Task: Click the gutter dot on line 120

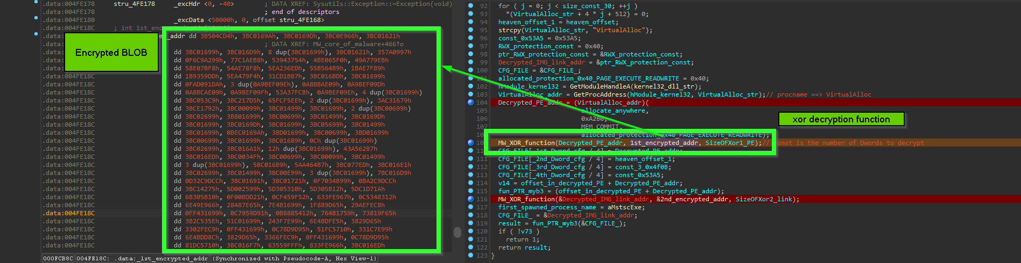Action: (470, 231)
